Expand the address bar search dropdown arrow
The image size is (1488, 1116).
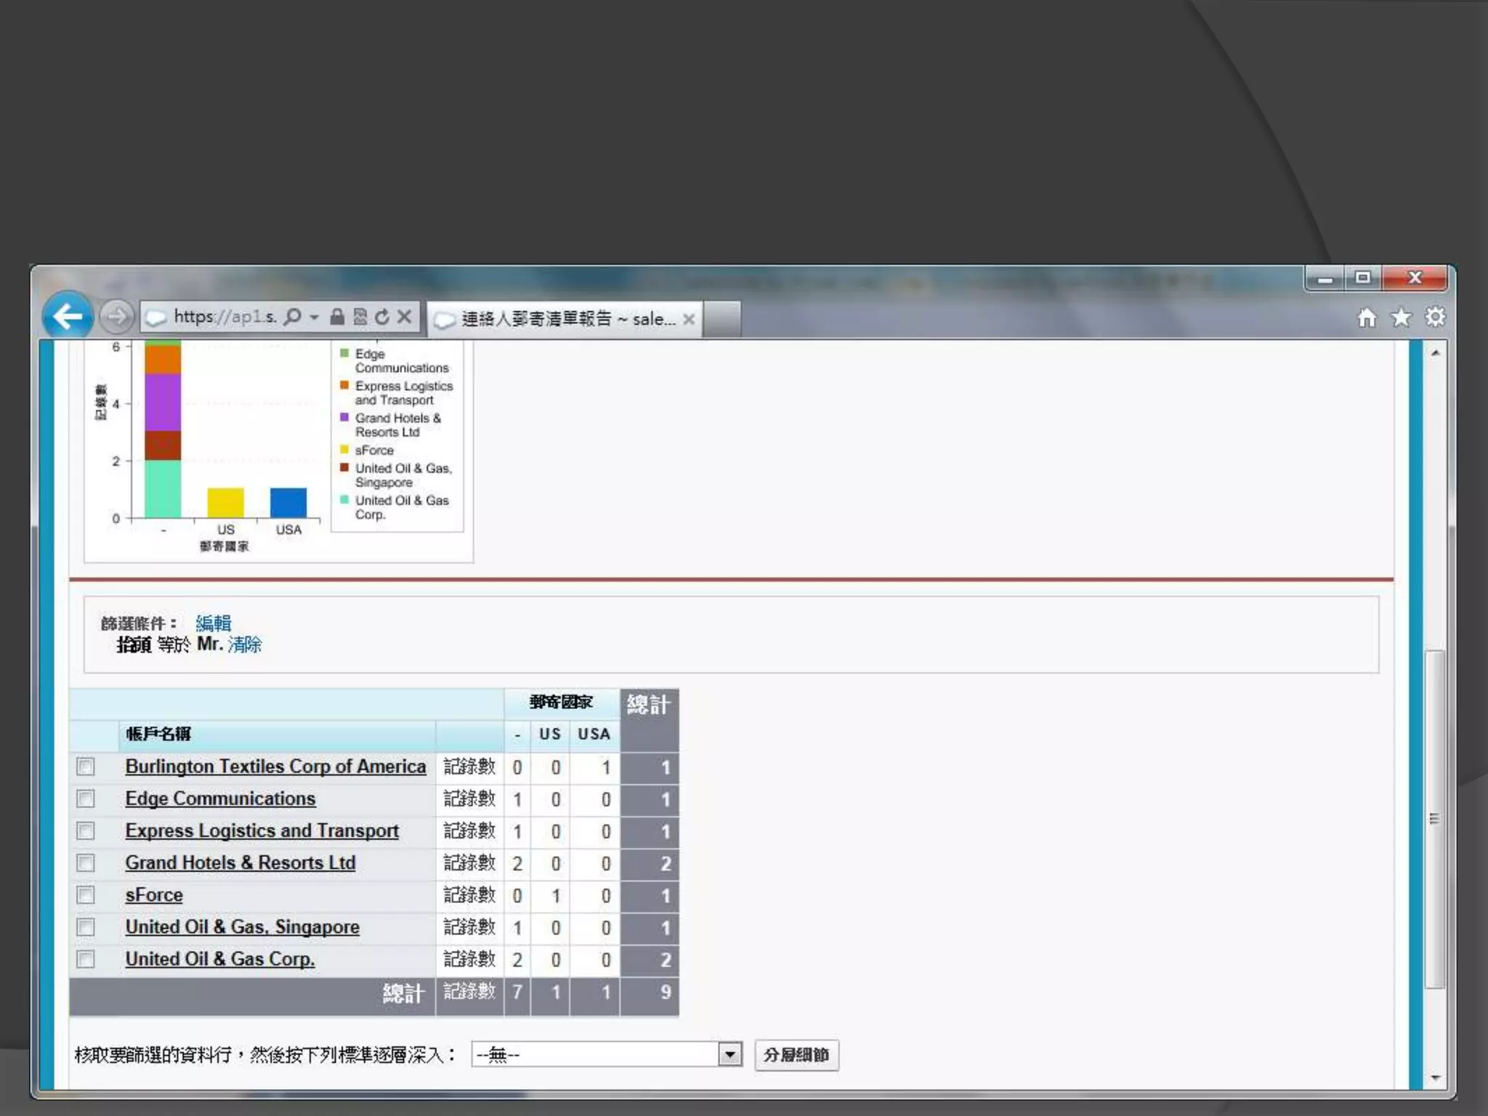pos(315,318)
